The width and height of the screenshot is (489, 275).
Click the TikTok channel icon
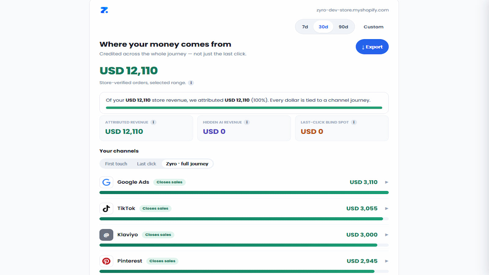106,208
